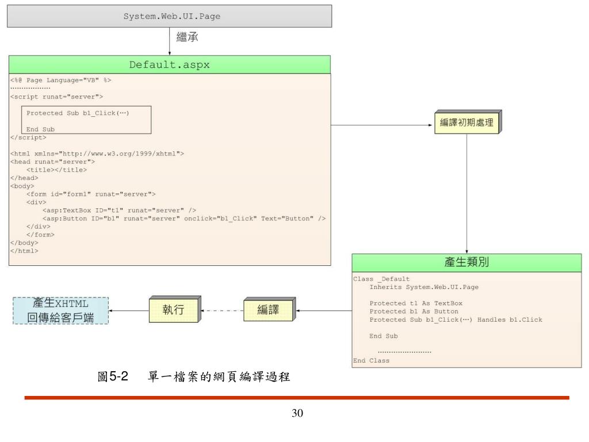Select the Handles b1.Click declaration line
The width and height of the screenshot is (589, 442).
click(456, 320)
